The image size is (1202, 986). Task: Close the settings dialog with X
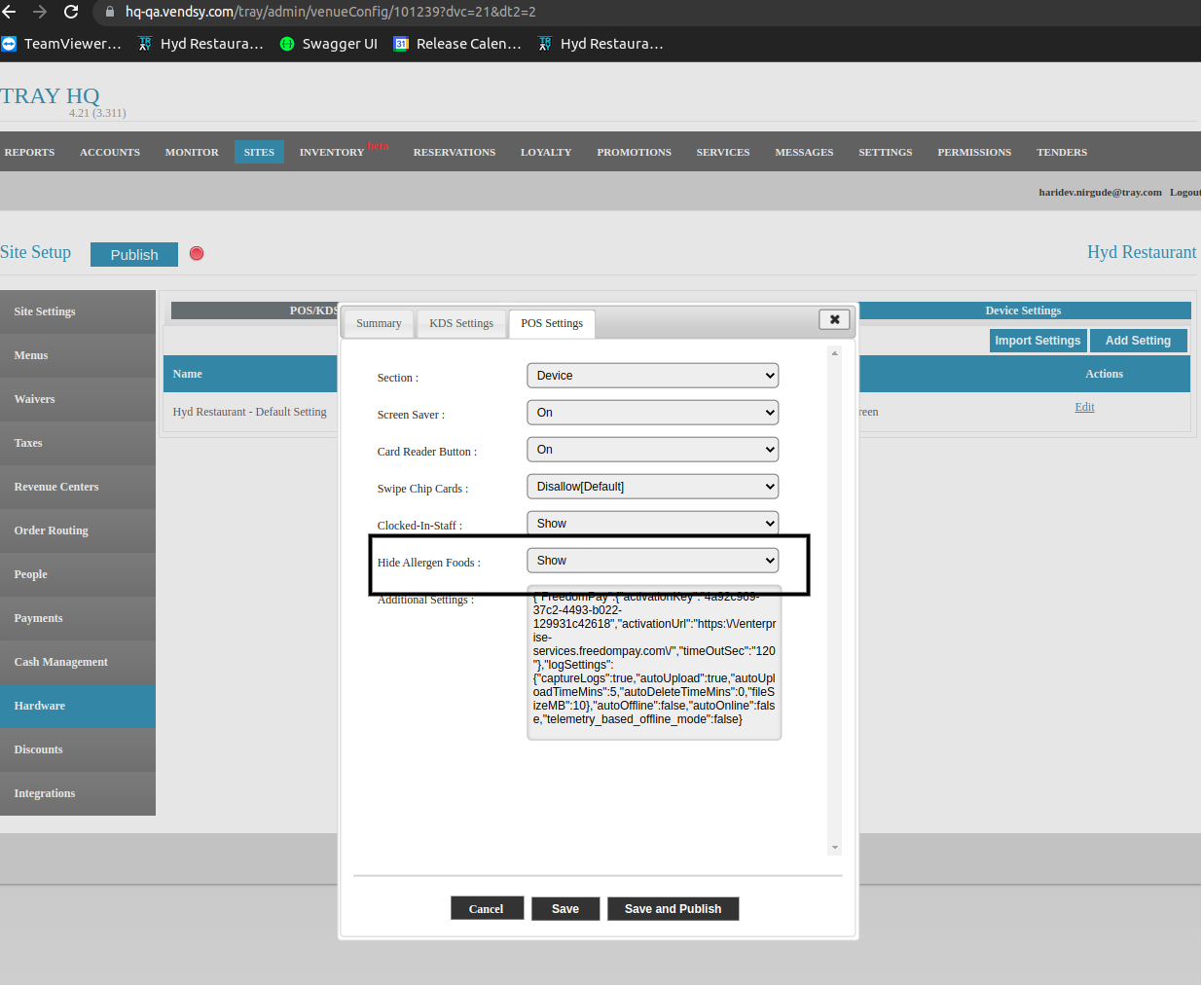834,319
